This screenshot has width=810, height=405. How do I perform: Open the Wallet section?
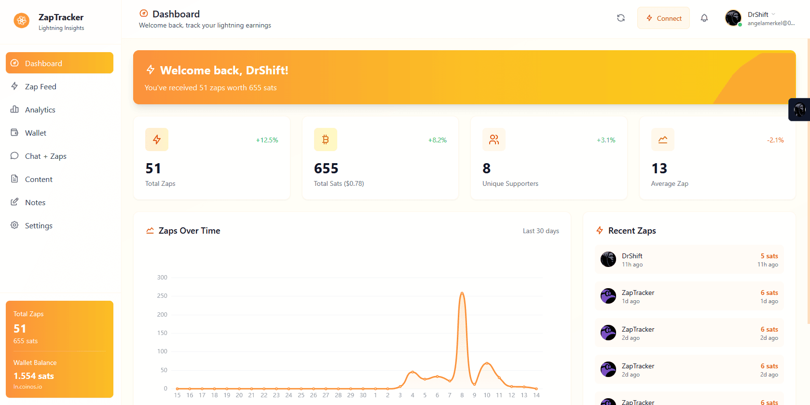coord(36,133)
